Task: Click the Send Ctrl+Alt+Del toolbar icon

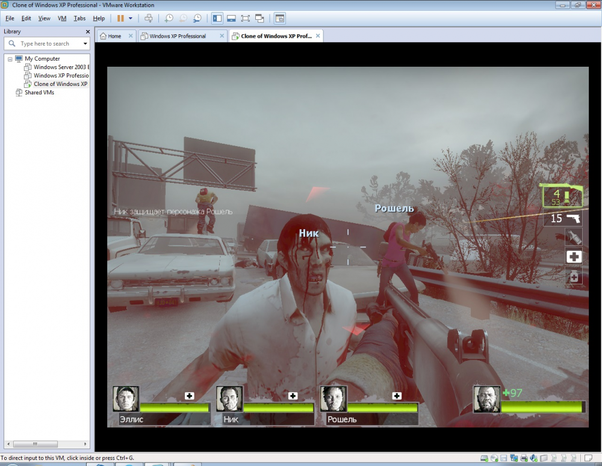Action: point(149,19)
